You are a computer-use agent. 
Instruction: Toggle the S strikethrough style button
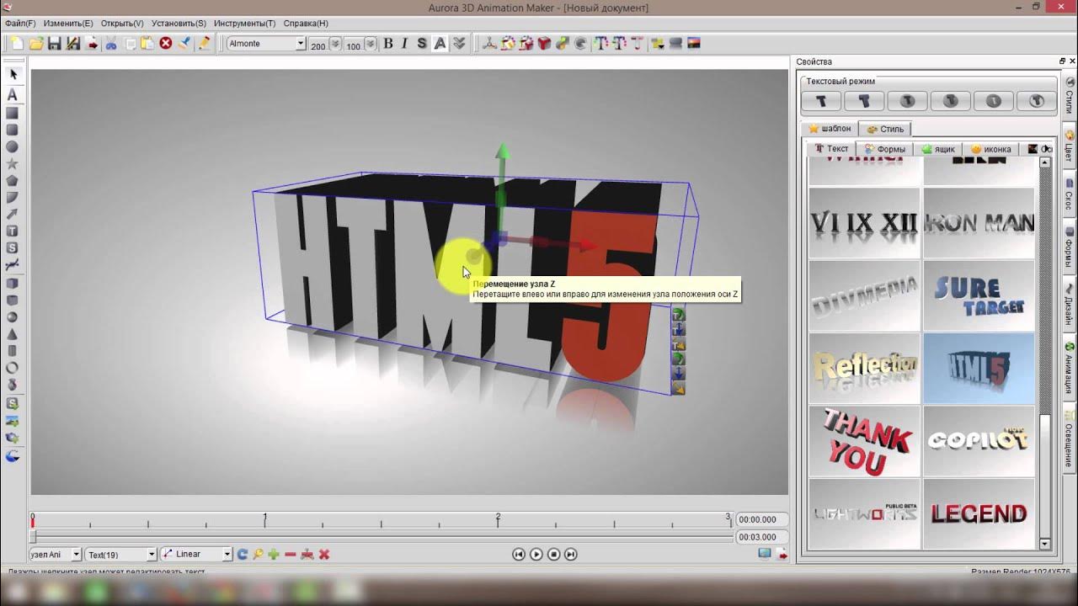coord(422,44)
